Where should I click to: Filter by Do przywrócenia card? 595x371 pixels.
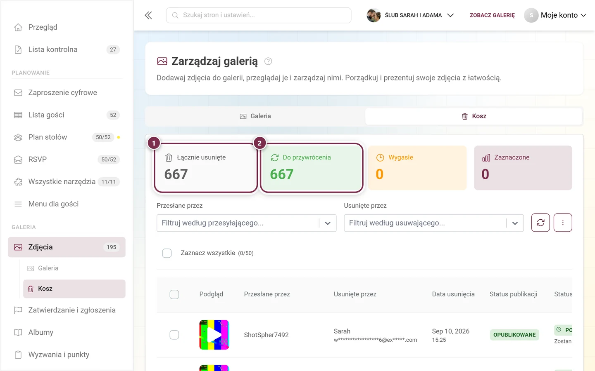pyautogui.click(x=312, y=168)
